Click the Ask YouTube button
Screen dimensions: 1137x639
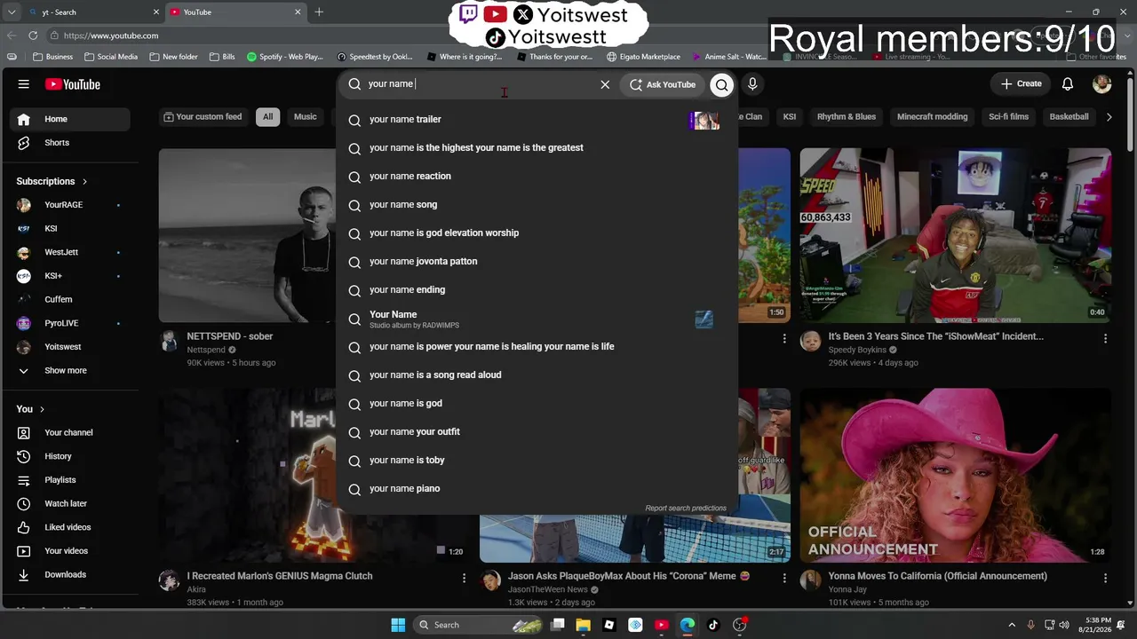663,84
